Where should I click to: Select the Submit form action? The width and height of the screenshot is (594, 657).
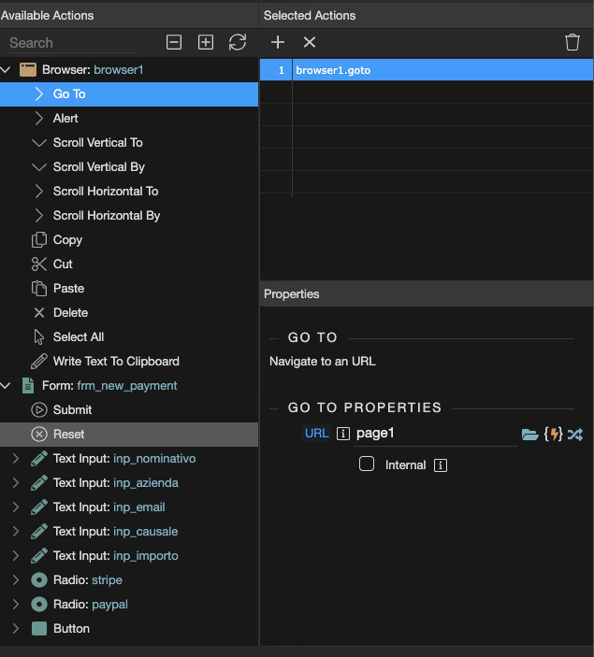72,409
